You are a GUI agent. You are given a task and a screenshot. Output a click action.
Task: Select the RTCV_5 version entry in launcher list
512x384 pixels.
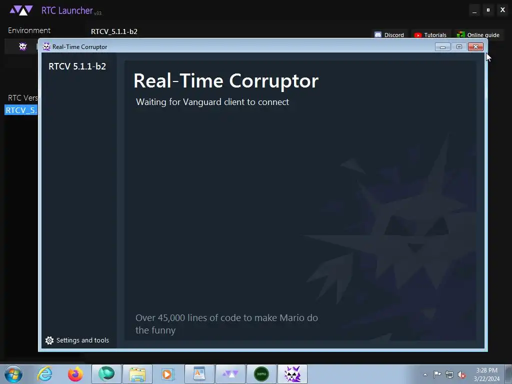[21, 110]
